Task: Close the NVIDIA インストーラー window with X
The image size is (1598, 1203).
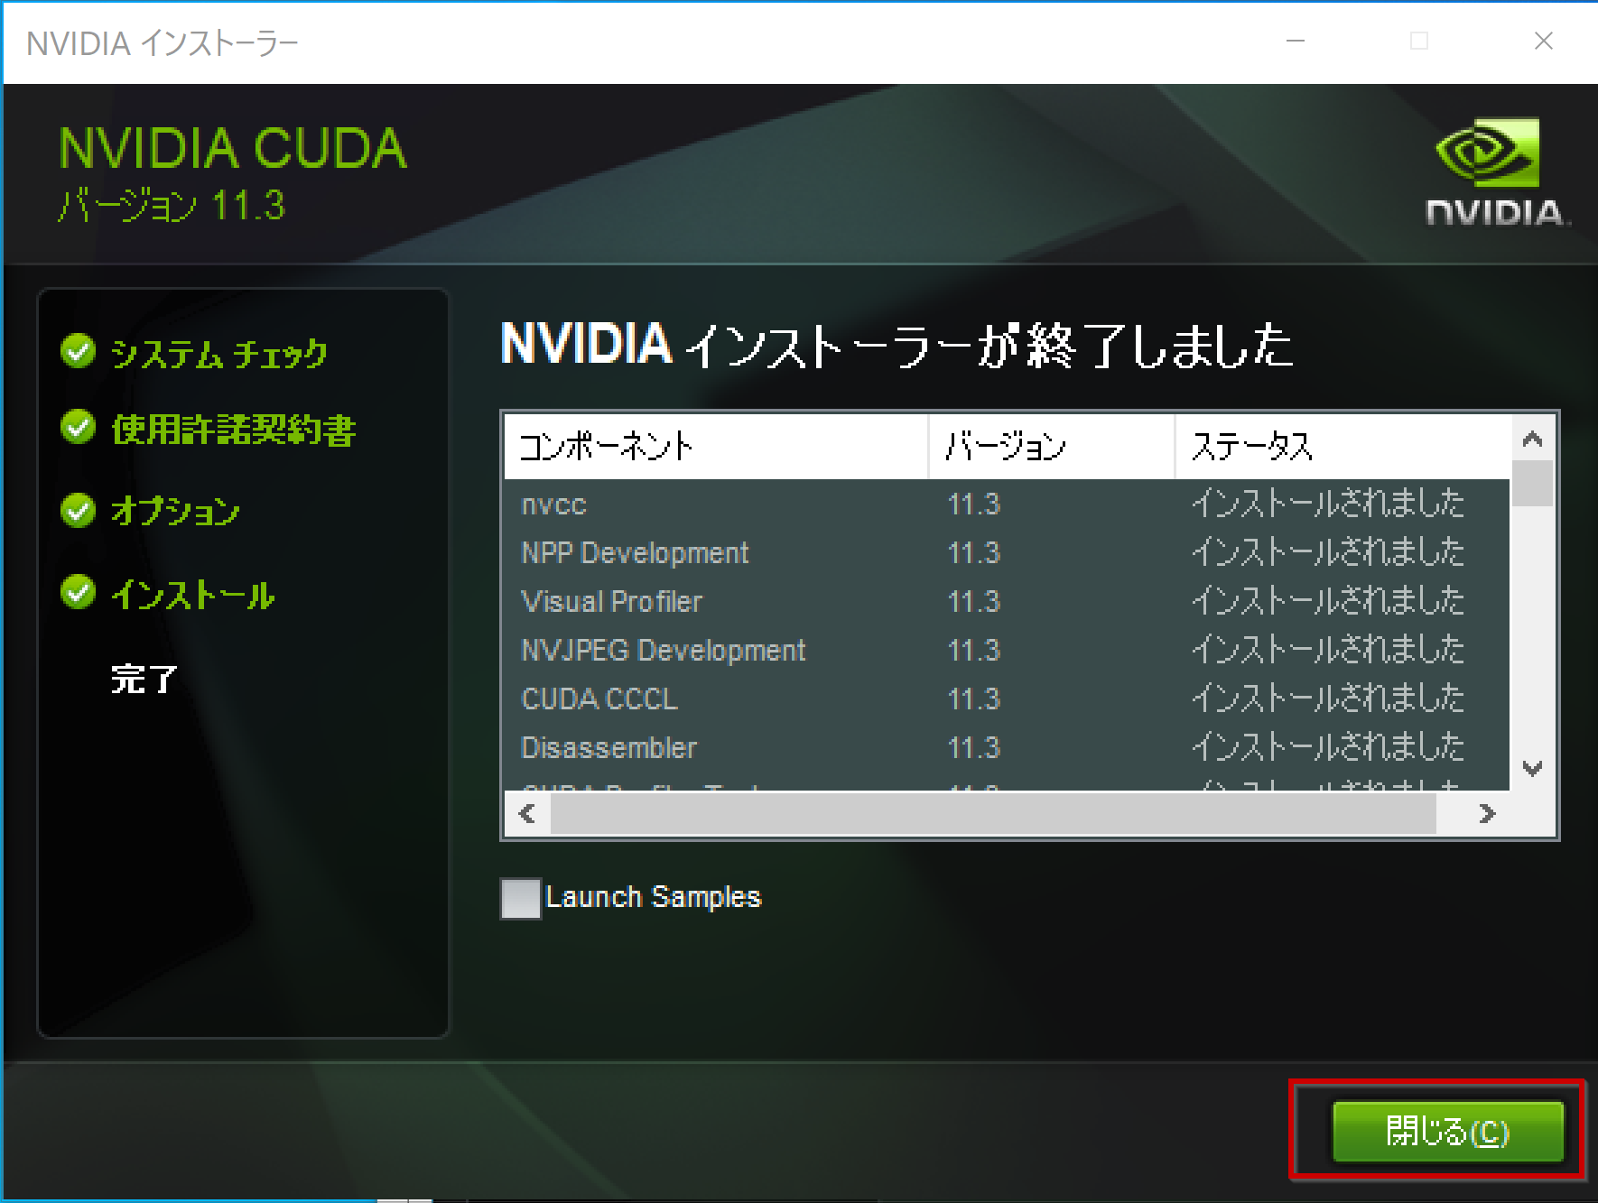Action: pyautogui.click(x=1543, y=41)
